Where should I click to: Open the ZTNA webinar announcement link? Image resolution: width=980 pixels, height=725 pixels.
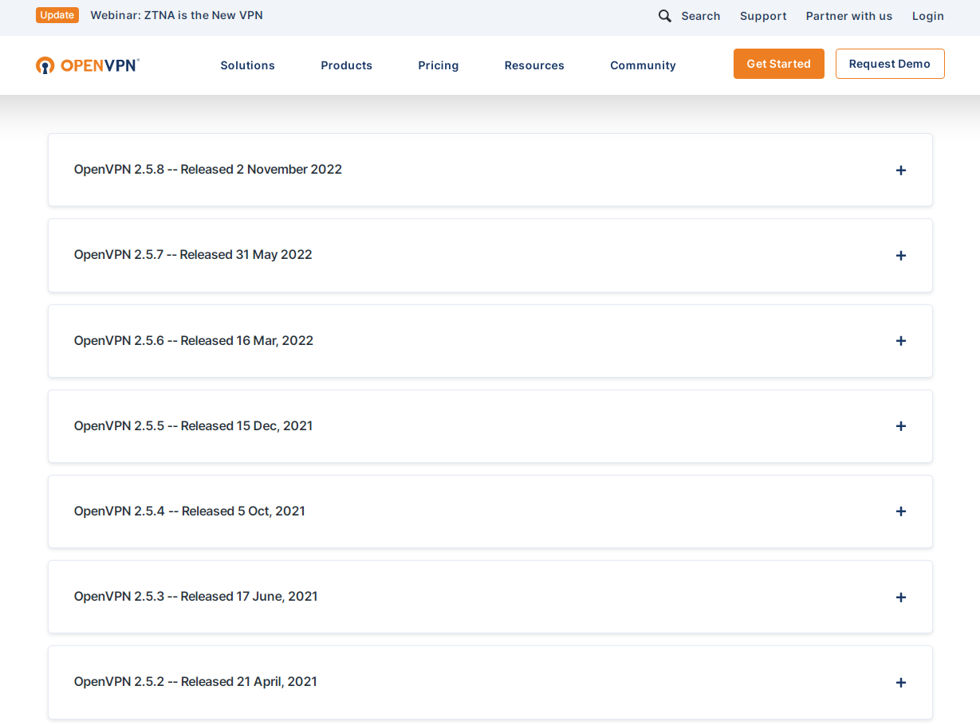pos(177,15)
